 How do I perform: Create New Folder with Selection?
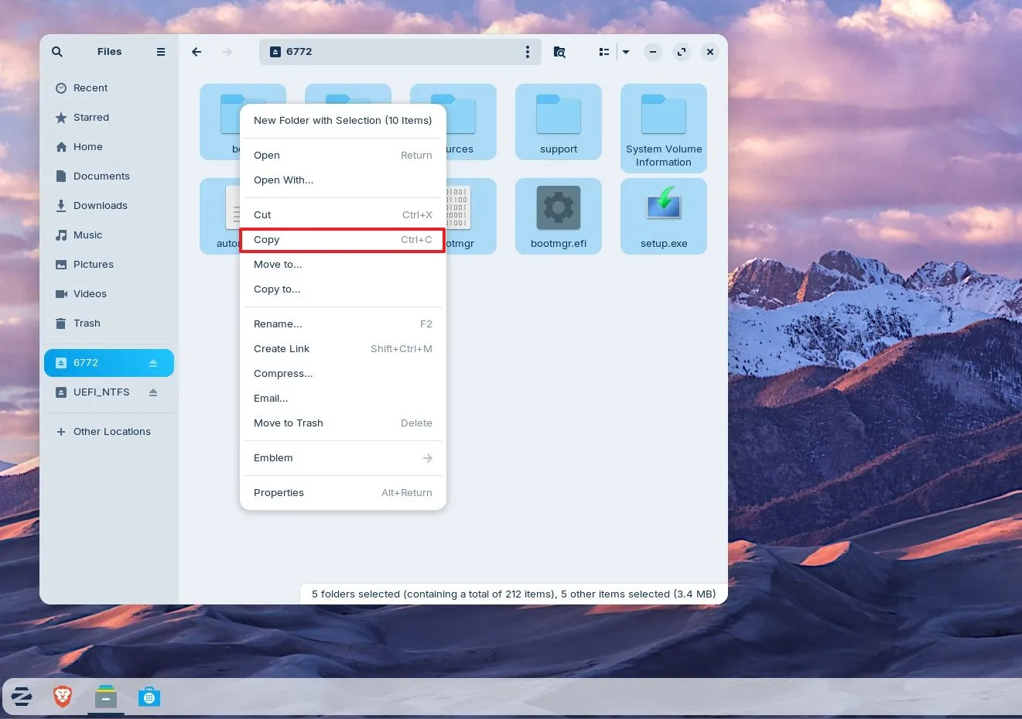point(343,120)
